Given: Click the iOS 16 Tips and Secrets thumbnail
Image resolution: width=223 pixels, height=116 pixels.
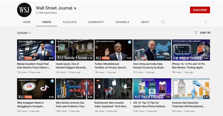Looking at the screenshot, I should coord(152,89).
